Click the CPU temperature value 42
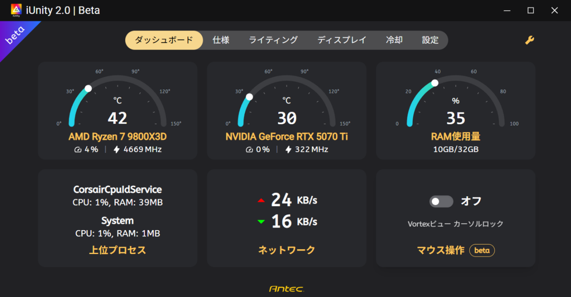Image resolution: width=571 pixels, height=297 pixels. pos(117,119)
